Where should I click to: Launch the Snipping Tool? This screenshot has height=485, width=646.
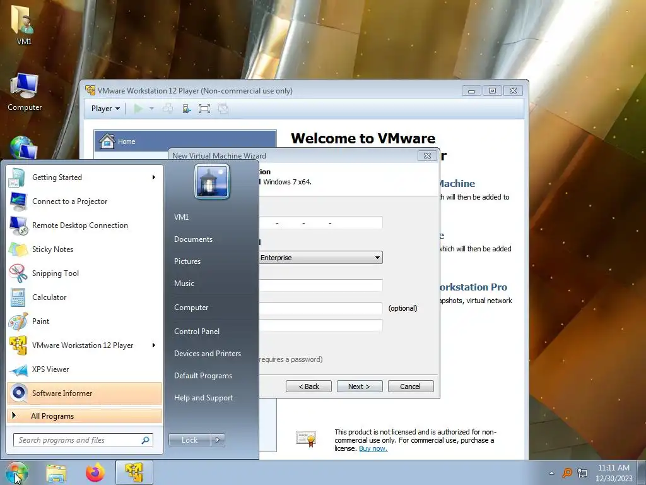click(85, 273)
